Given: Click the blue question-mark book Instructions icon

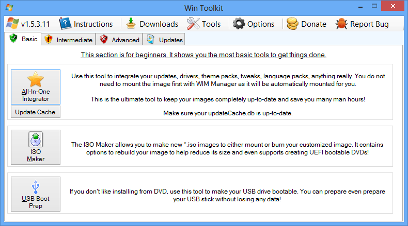Looking at the screenshot, I should pos(65,24).
